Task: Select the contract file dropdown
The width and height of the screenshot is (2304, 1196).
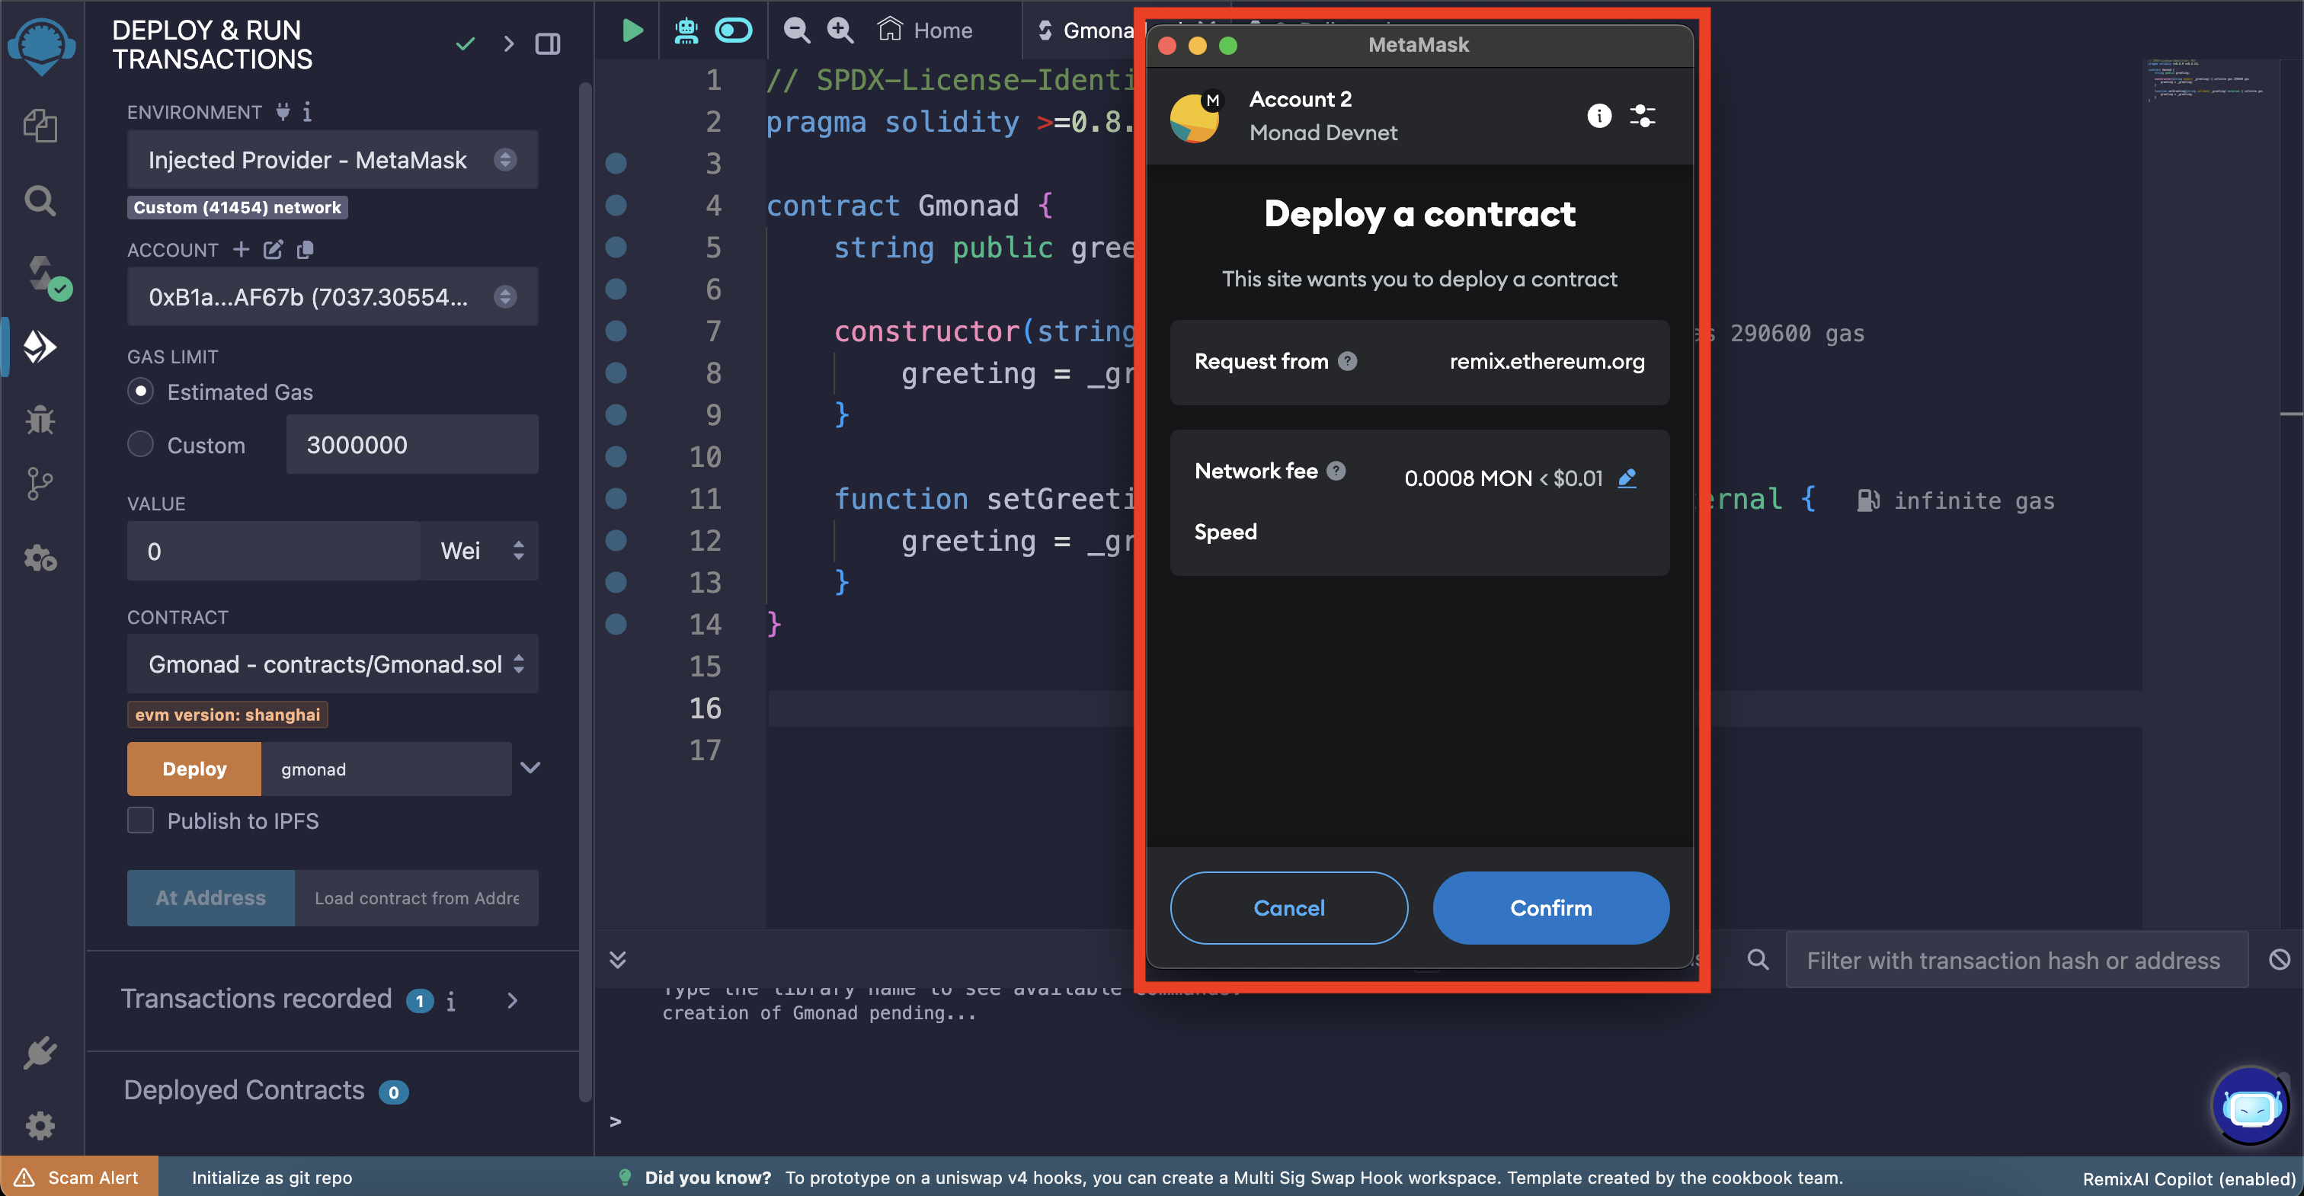Action: (x=332, y=664)
